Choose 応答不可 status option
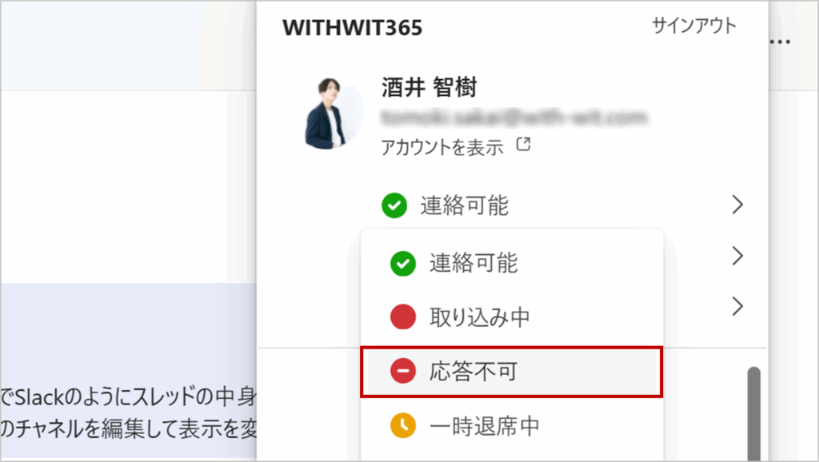Image resolution: width=819 pixels, height=462 pixels. point(512,372)
